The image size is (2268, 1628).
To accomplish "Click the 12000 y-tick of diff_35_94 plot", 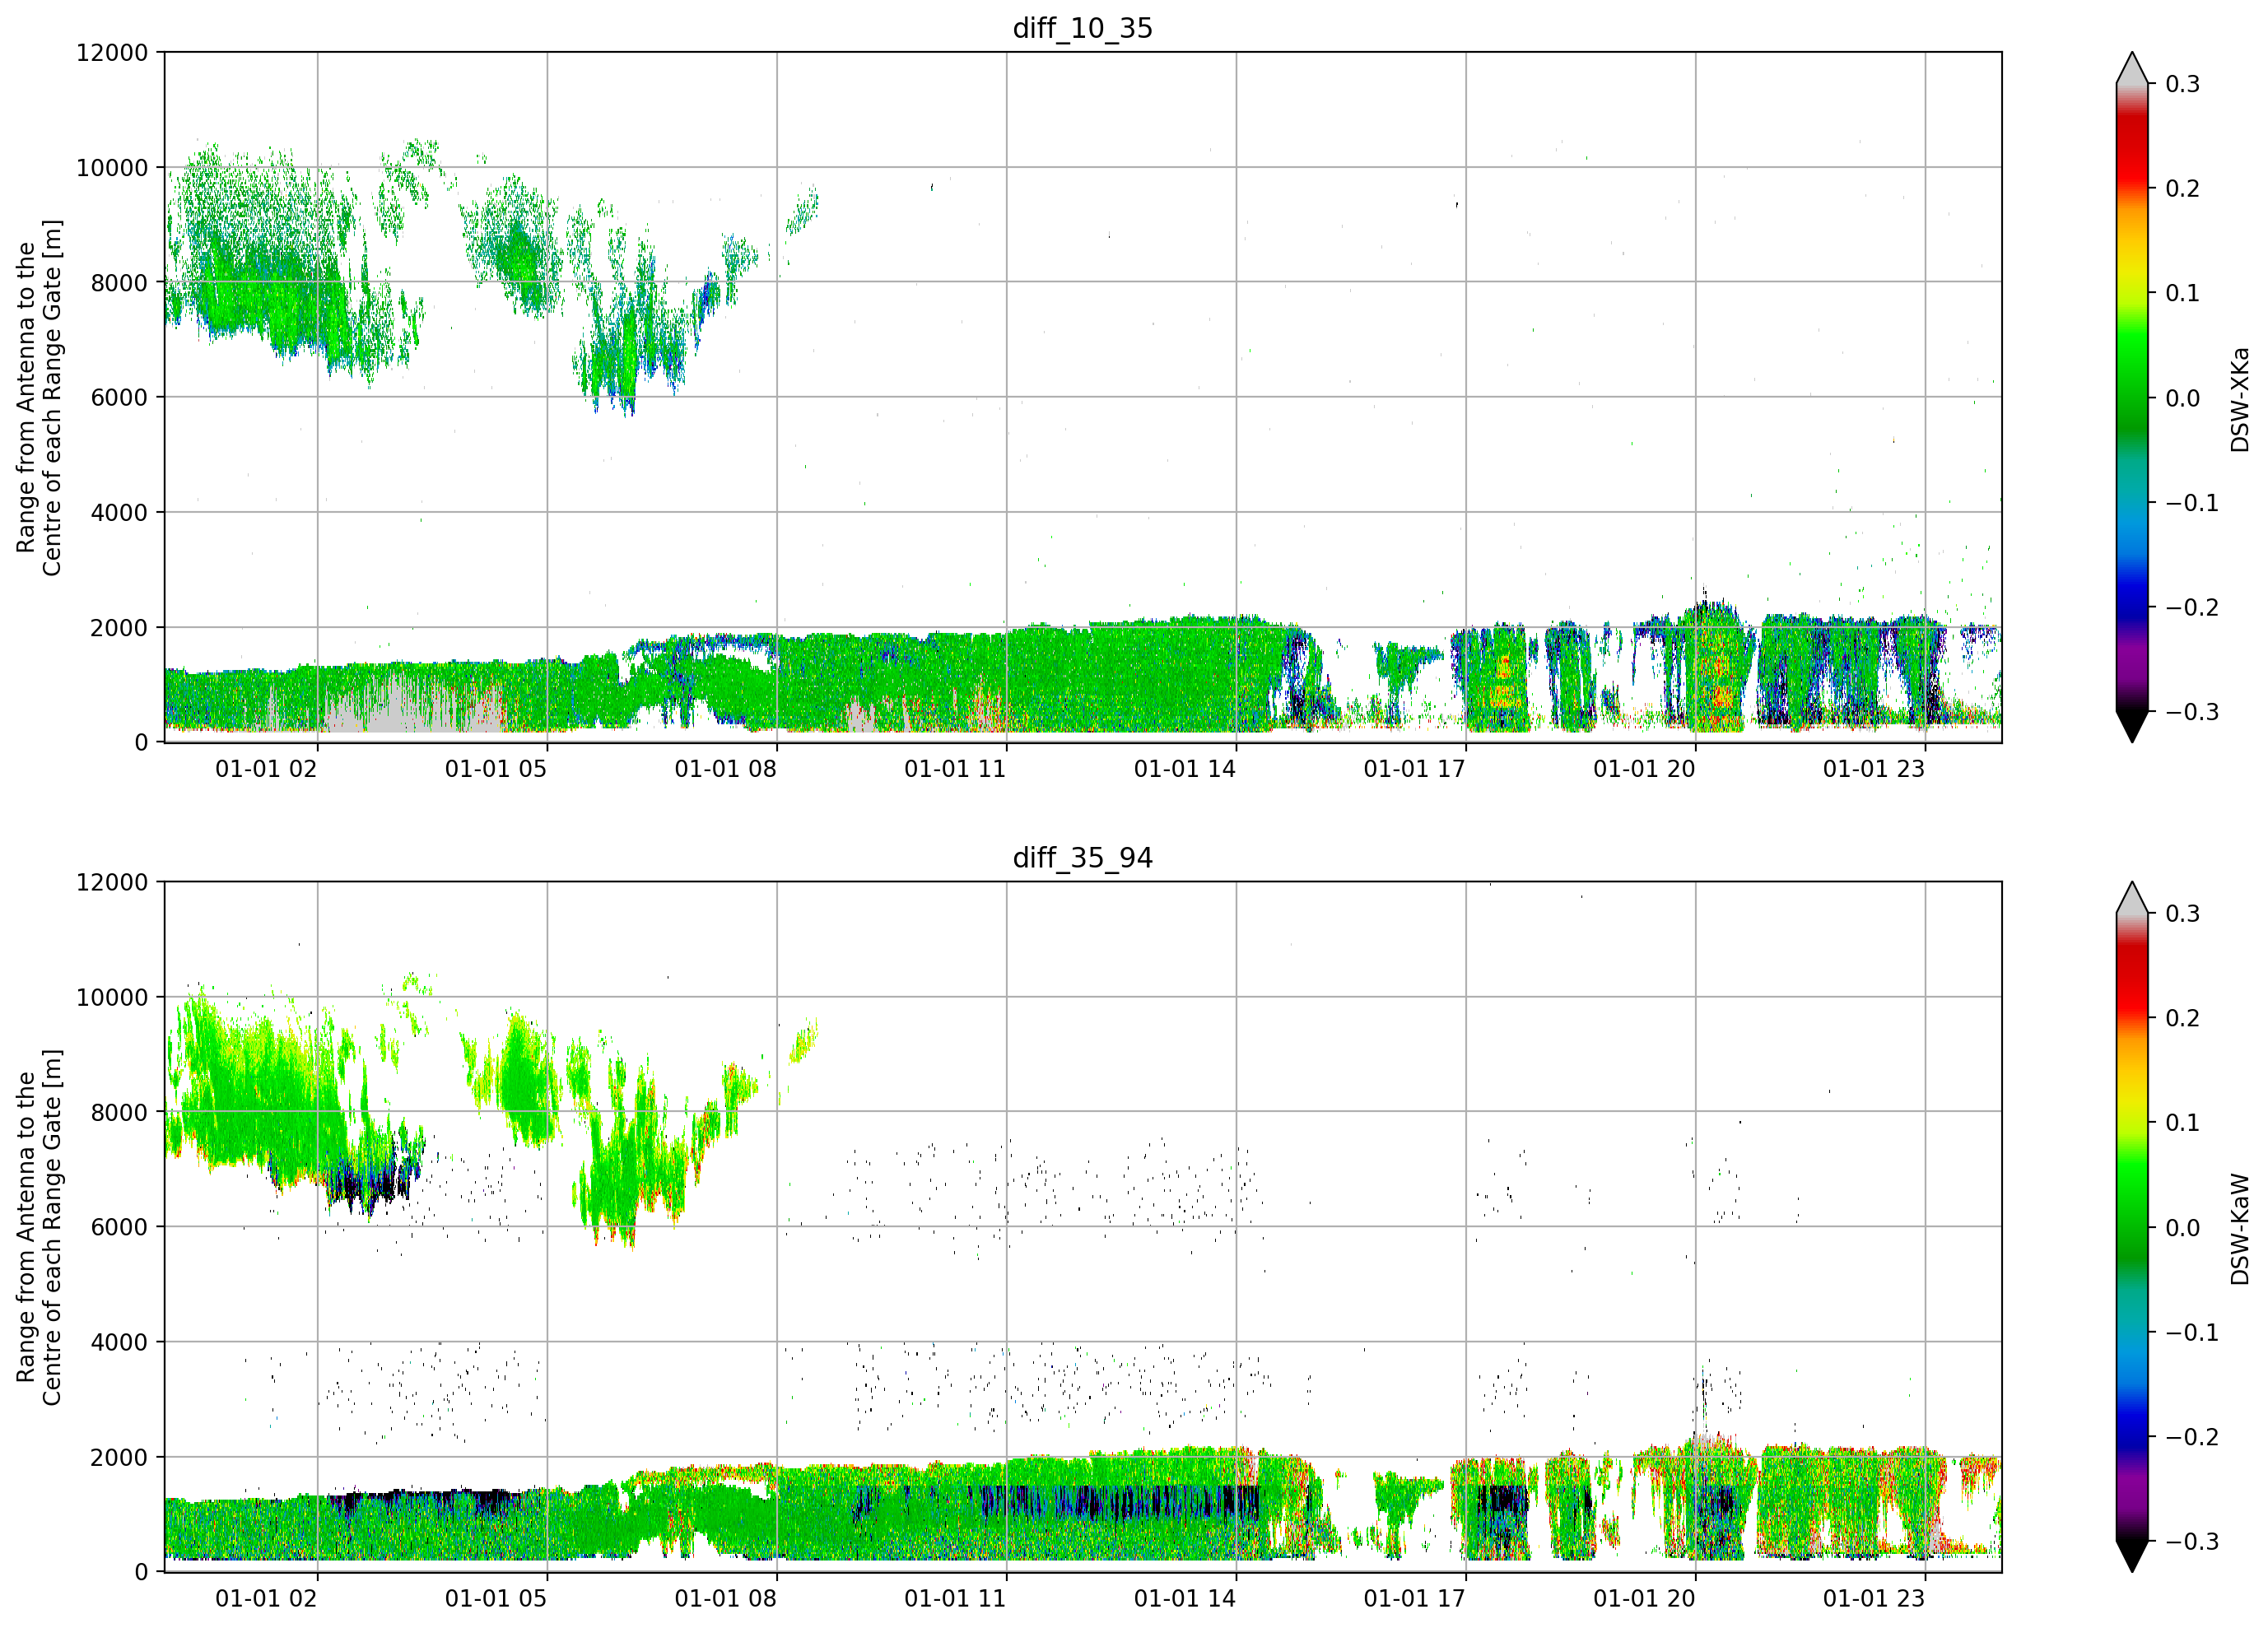I will click(x=112, y=883).
